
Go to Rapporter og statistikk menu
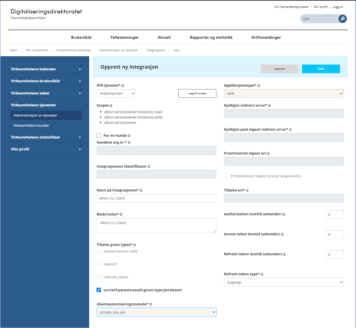(211, 37)
